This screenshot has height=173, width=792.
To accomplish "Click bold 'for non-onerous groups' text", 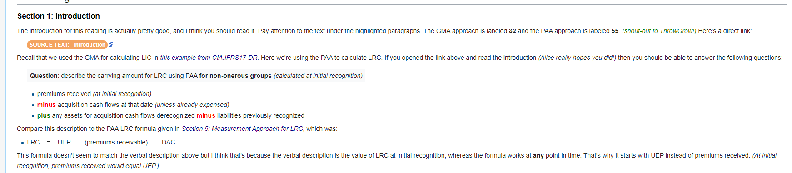I will point(235,76).
